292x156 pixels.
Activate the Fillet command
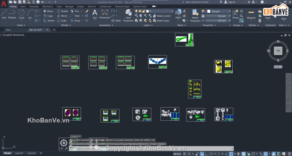pos(75,16)
